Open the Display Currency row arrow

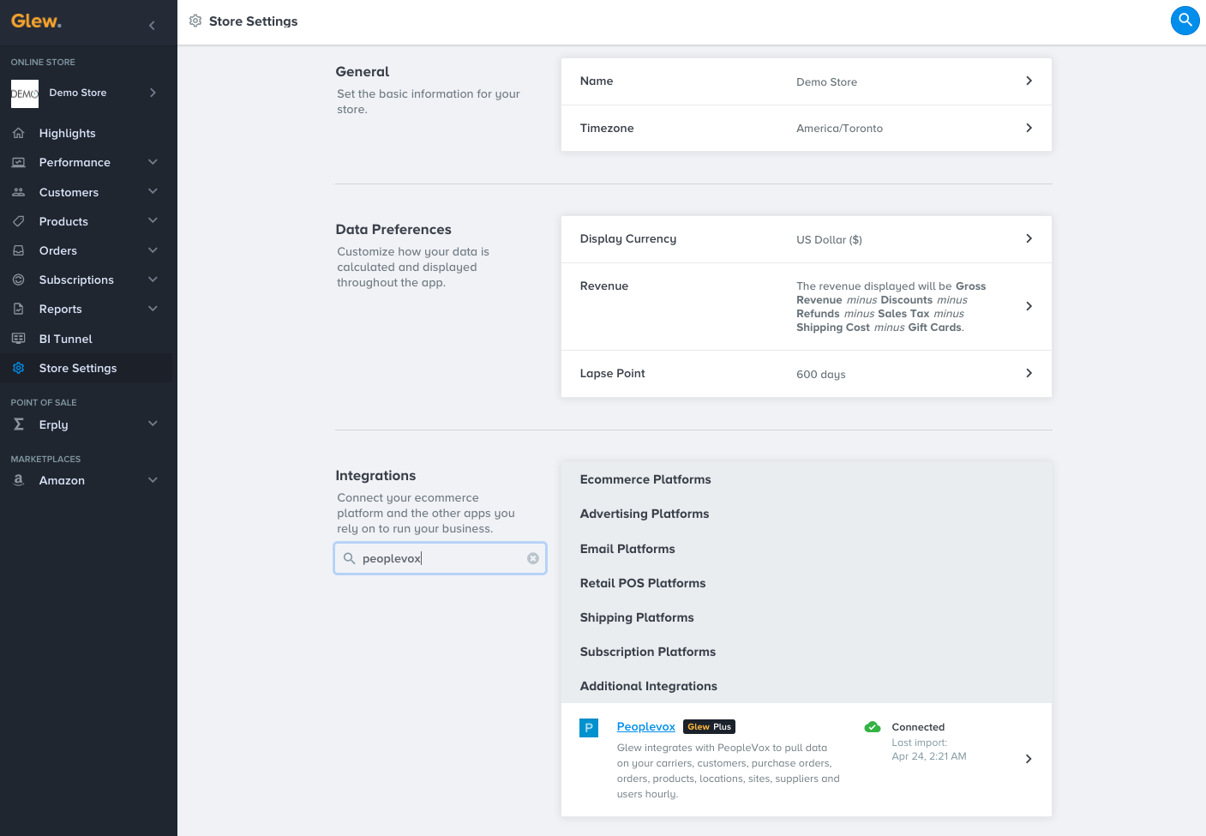[x=1029, y=238]
